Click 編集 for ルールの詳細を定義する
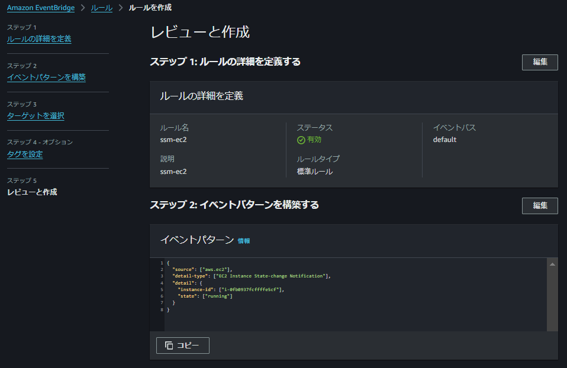The height and width of the screenshot is (368, 567). point(539,62)
